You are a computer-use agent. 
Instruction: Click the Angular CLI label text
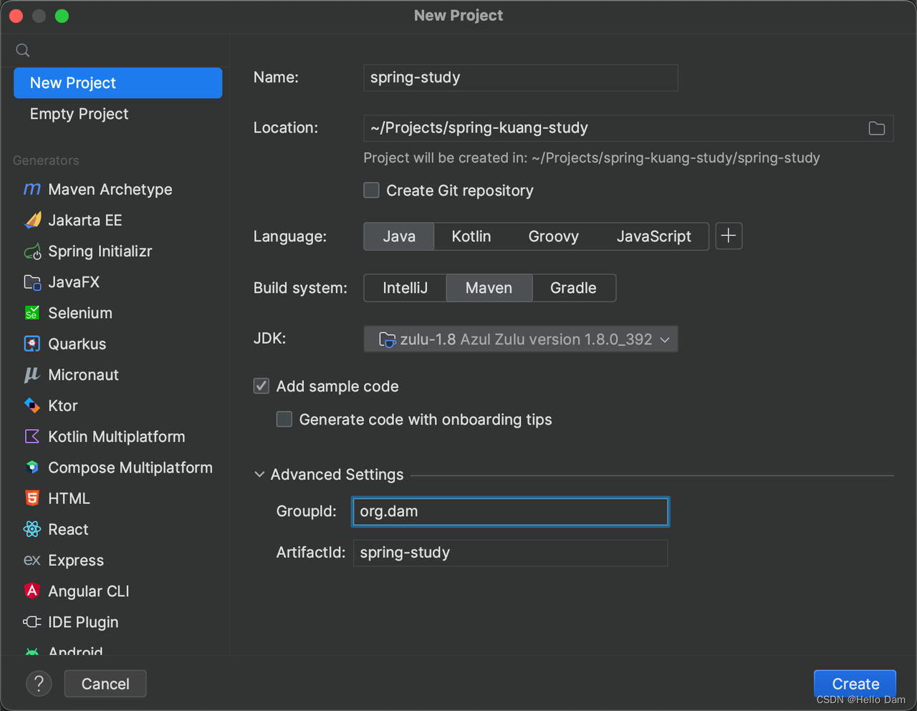(x=89, y=591)
